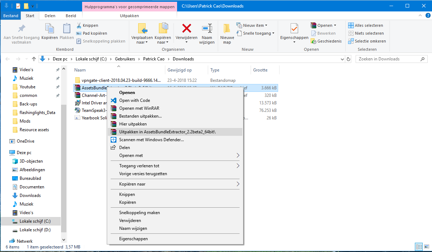The image size is (432, 252).
Task: Pin with Aan Snelle toegang vastmaken icon
Action: pyautogui.click(x=21, y=29)
